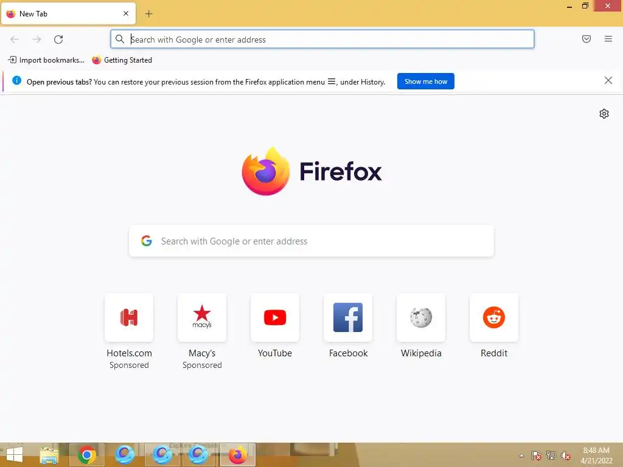Click the muted volume tray icon
Viewport: 623px width, 467px height.
tap(565, 455)
